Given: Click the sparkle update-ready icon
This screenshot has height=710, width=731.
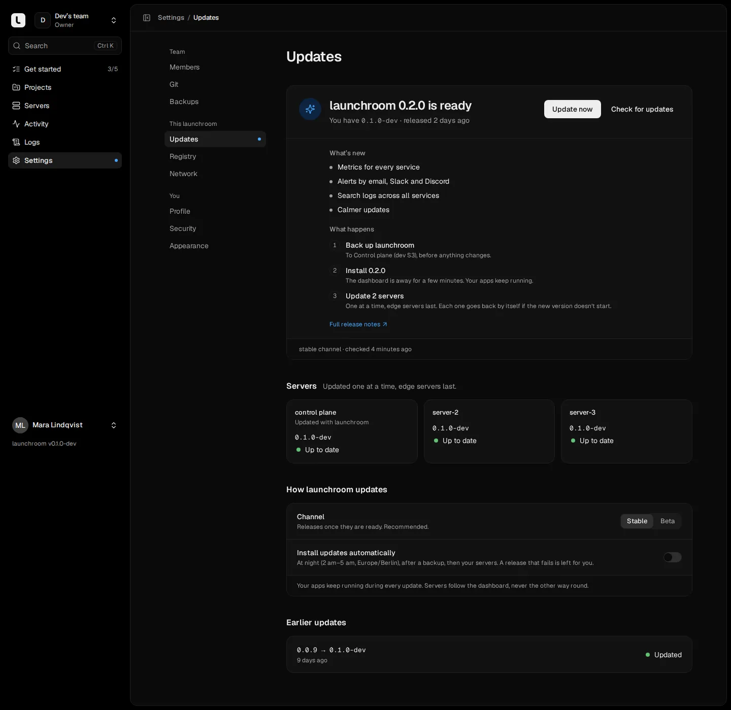Looking at the screenshot, I should coord(310,109).
